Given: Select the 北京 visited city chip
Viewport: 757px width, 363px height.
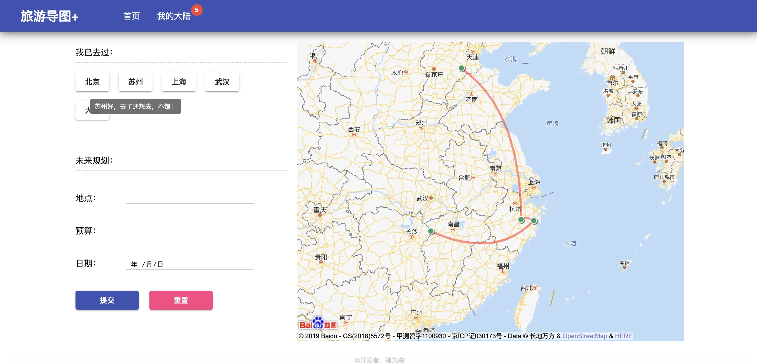Looking at the screenshot, I should pos(92,82).
